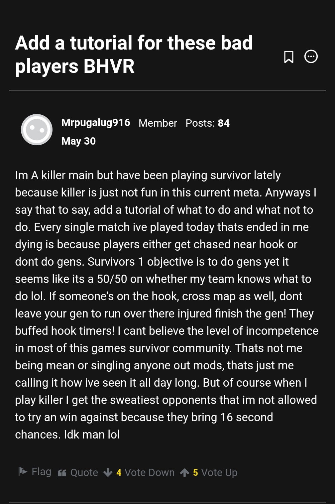The height and width of the screenshot is (504, 335).
Task: Bookmark this discussion with the bookmark icon
Action: 288,57
